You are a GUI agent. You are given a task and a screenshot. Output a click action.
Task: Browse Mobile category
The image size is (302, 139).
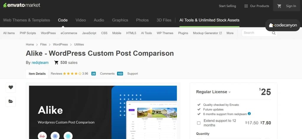(117, 33)
